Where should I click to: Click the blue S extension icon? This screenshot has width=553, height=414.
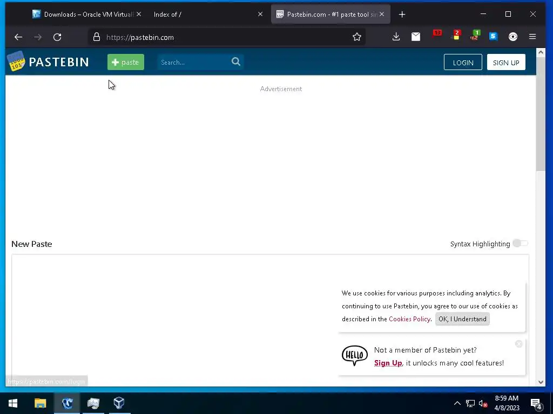coord(494,36)
